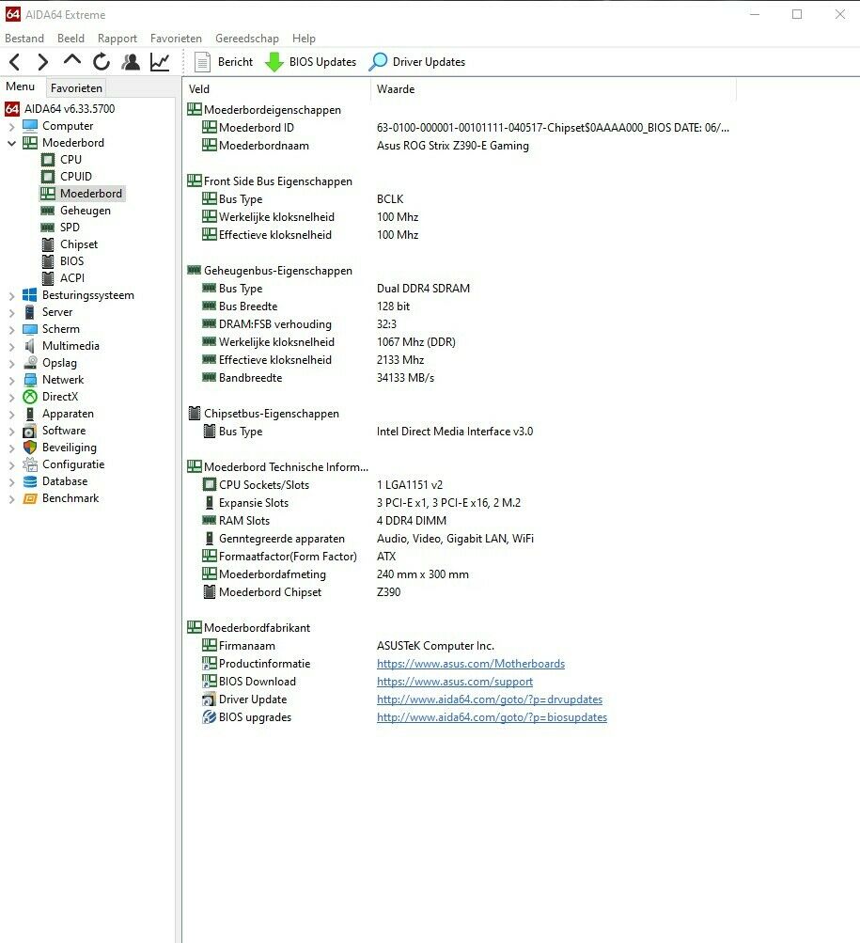
Task: Click the Windows logo beside Besturingssysteem
Action: [x=29, y=294]
